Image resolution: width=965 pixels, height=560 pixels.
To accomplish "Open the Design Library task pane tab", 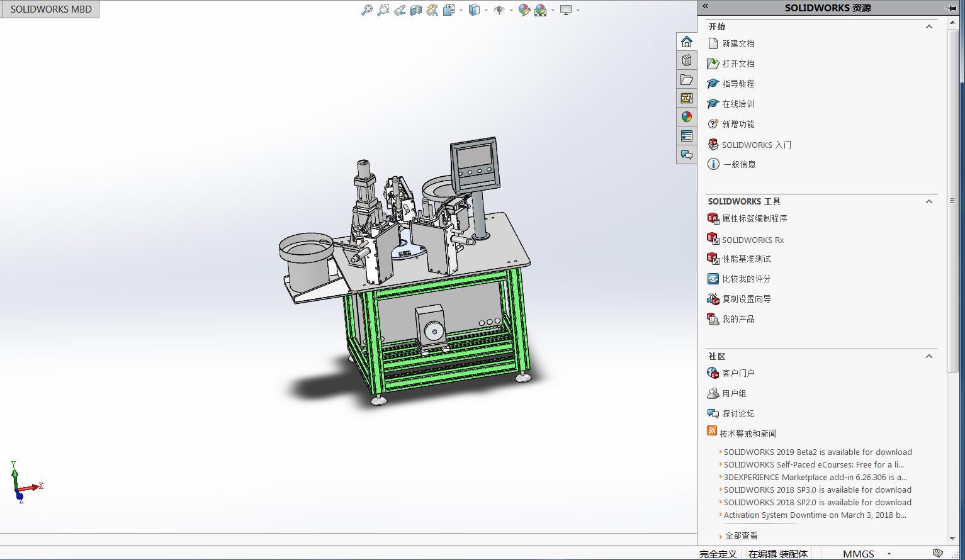I will click(687, 60).
